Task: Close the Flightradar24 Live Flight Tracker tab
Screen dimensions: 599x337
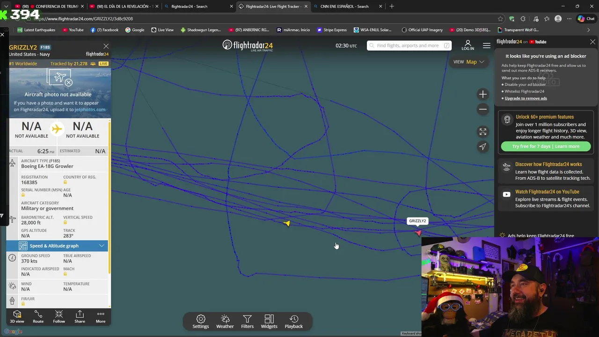Action: (x=306, y=7)
